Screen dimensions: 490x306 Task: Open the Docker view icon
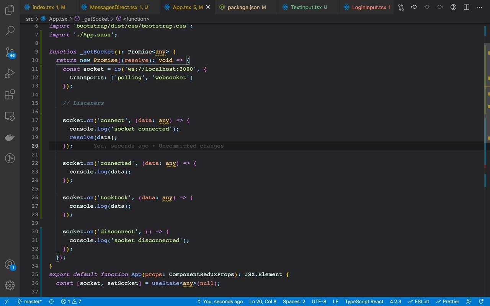[x=10, y=137]
